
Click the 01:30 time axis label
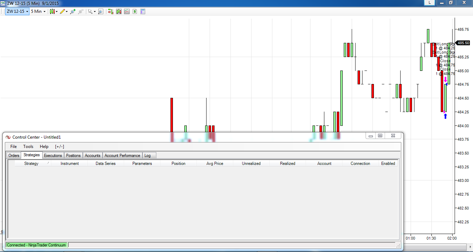[x=431, y=238]
